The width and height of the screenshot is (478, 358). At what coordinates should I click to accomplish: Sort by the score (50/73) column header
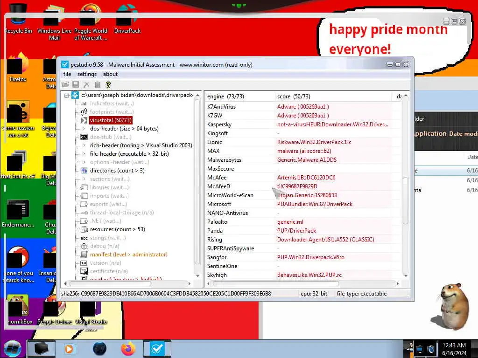pos(333,96)
